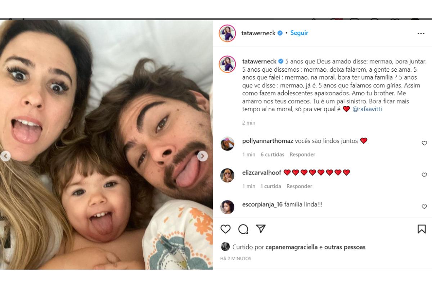The width and height of the screenshot is (432, 288).
Task: Open pollyannarthomaz's avatar
Action: tap(228, 144)
